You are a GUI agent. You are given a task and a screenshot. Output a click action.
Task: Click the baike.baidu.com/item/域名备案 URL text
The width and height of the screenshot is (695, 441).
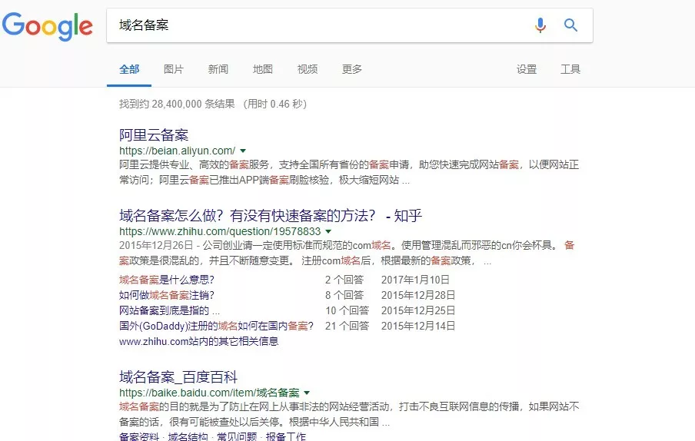(209, 393)
